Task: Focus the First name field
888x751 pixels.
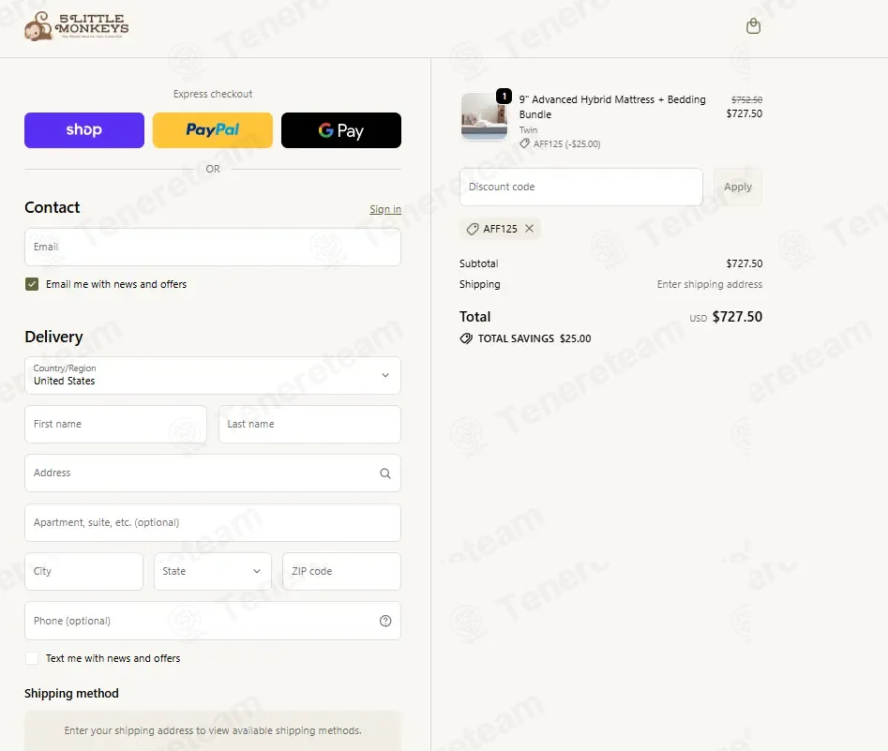Action: (x=115, y=424)
